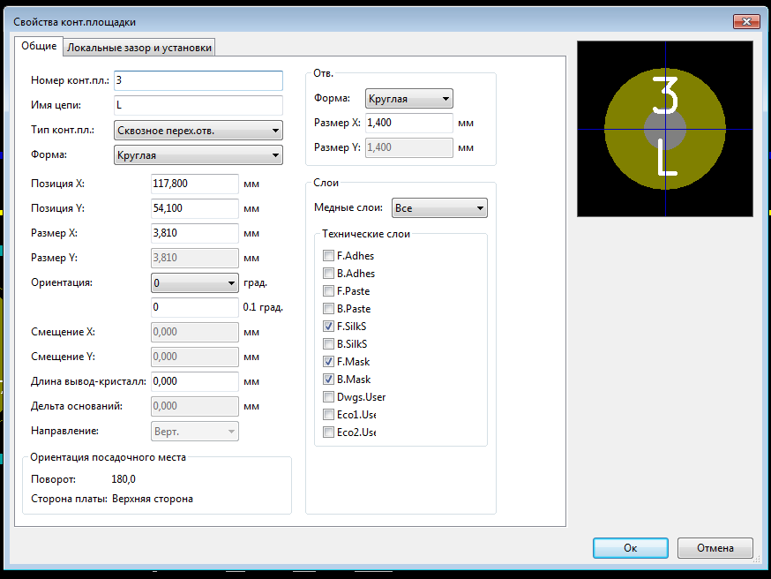Click the Верхняя сторона text
Viewport: 771px width, 579px height.
pos(153,499)
